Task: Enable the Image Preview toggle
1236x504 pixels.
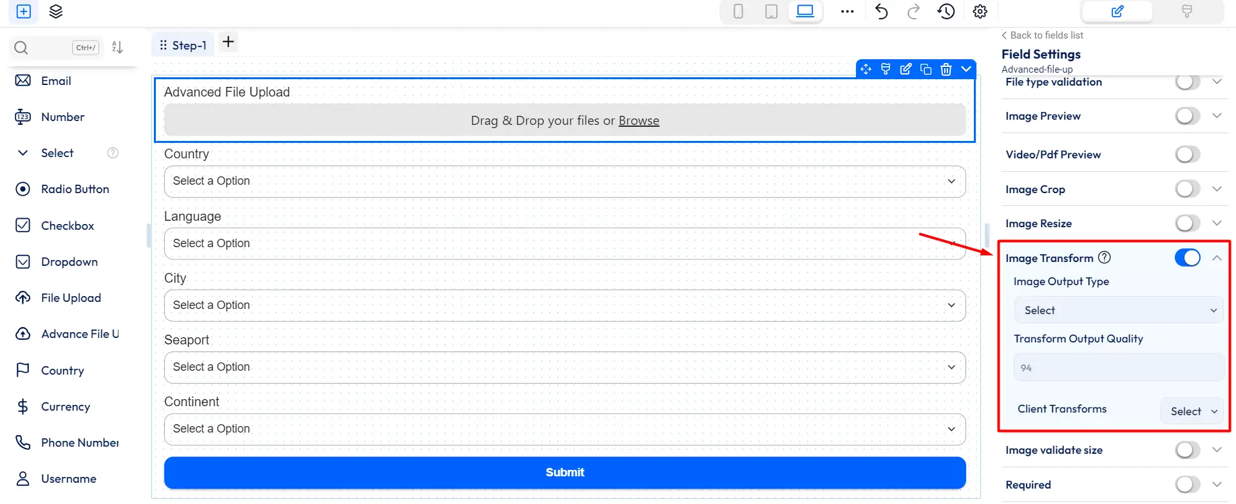Action: [1187, 117]
